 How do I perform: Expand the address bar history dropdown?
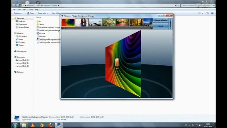click(x=175, y=5)
